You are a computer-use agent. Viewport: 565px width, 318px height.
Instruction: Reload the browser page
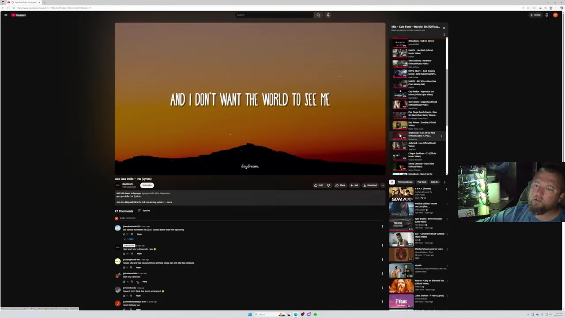pos(8,8)
